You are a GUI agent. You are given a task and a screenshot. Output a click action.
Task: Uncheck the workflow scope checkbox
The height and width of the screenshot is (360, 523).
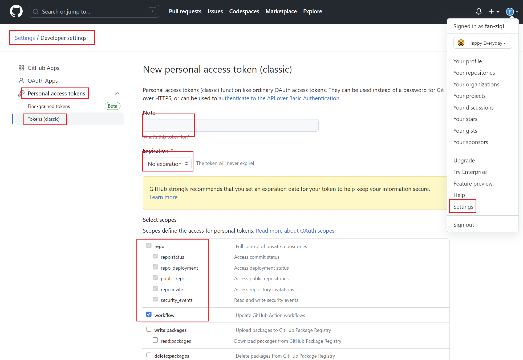click(149, 314)
